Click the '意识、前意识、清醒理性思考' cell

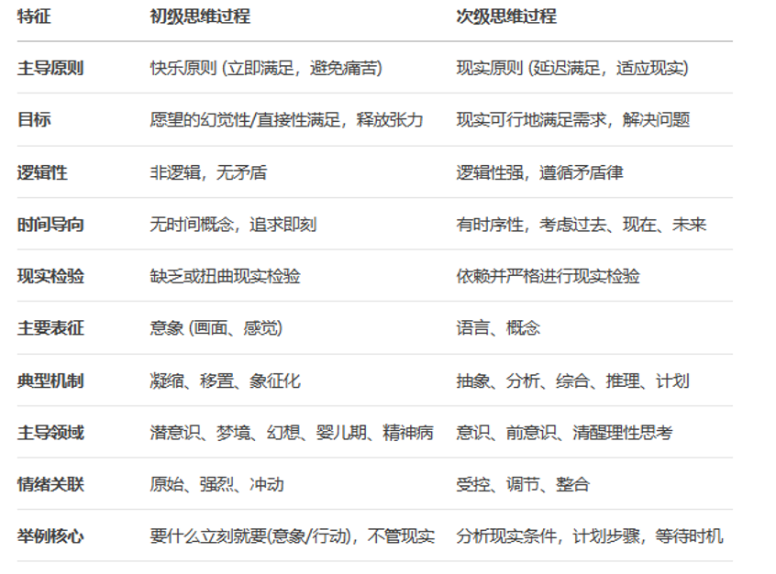point(564,432)
